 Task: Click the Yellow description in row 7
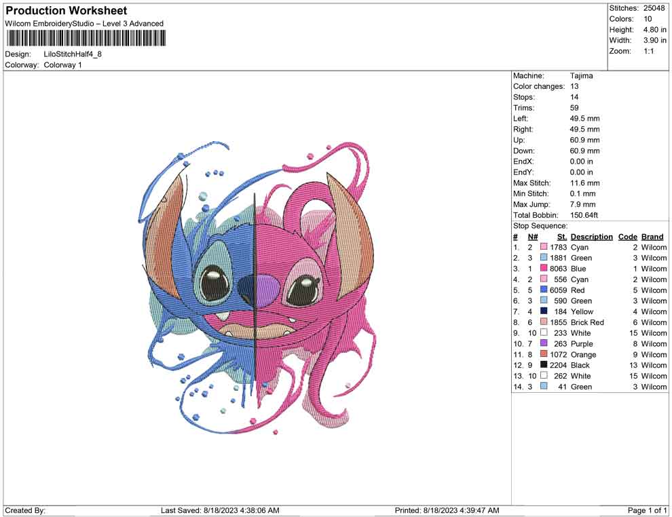pos(582,311)
